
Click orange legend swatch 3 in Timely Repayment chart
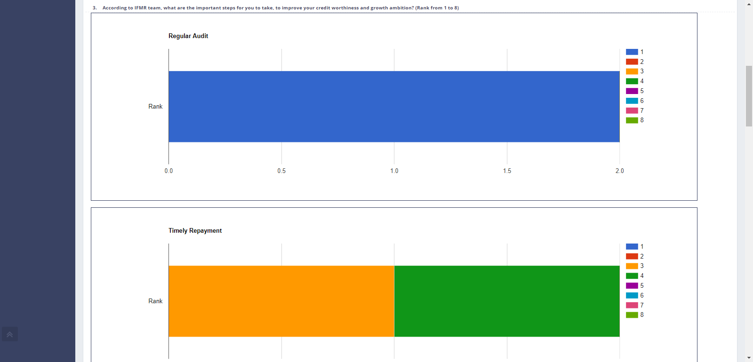pos(632,266)
